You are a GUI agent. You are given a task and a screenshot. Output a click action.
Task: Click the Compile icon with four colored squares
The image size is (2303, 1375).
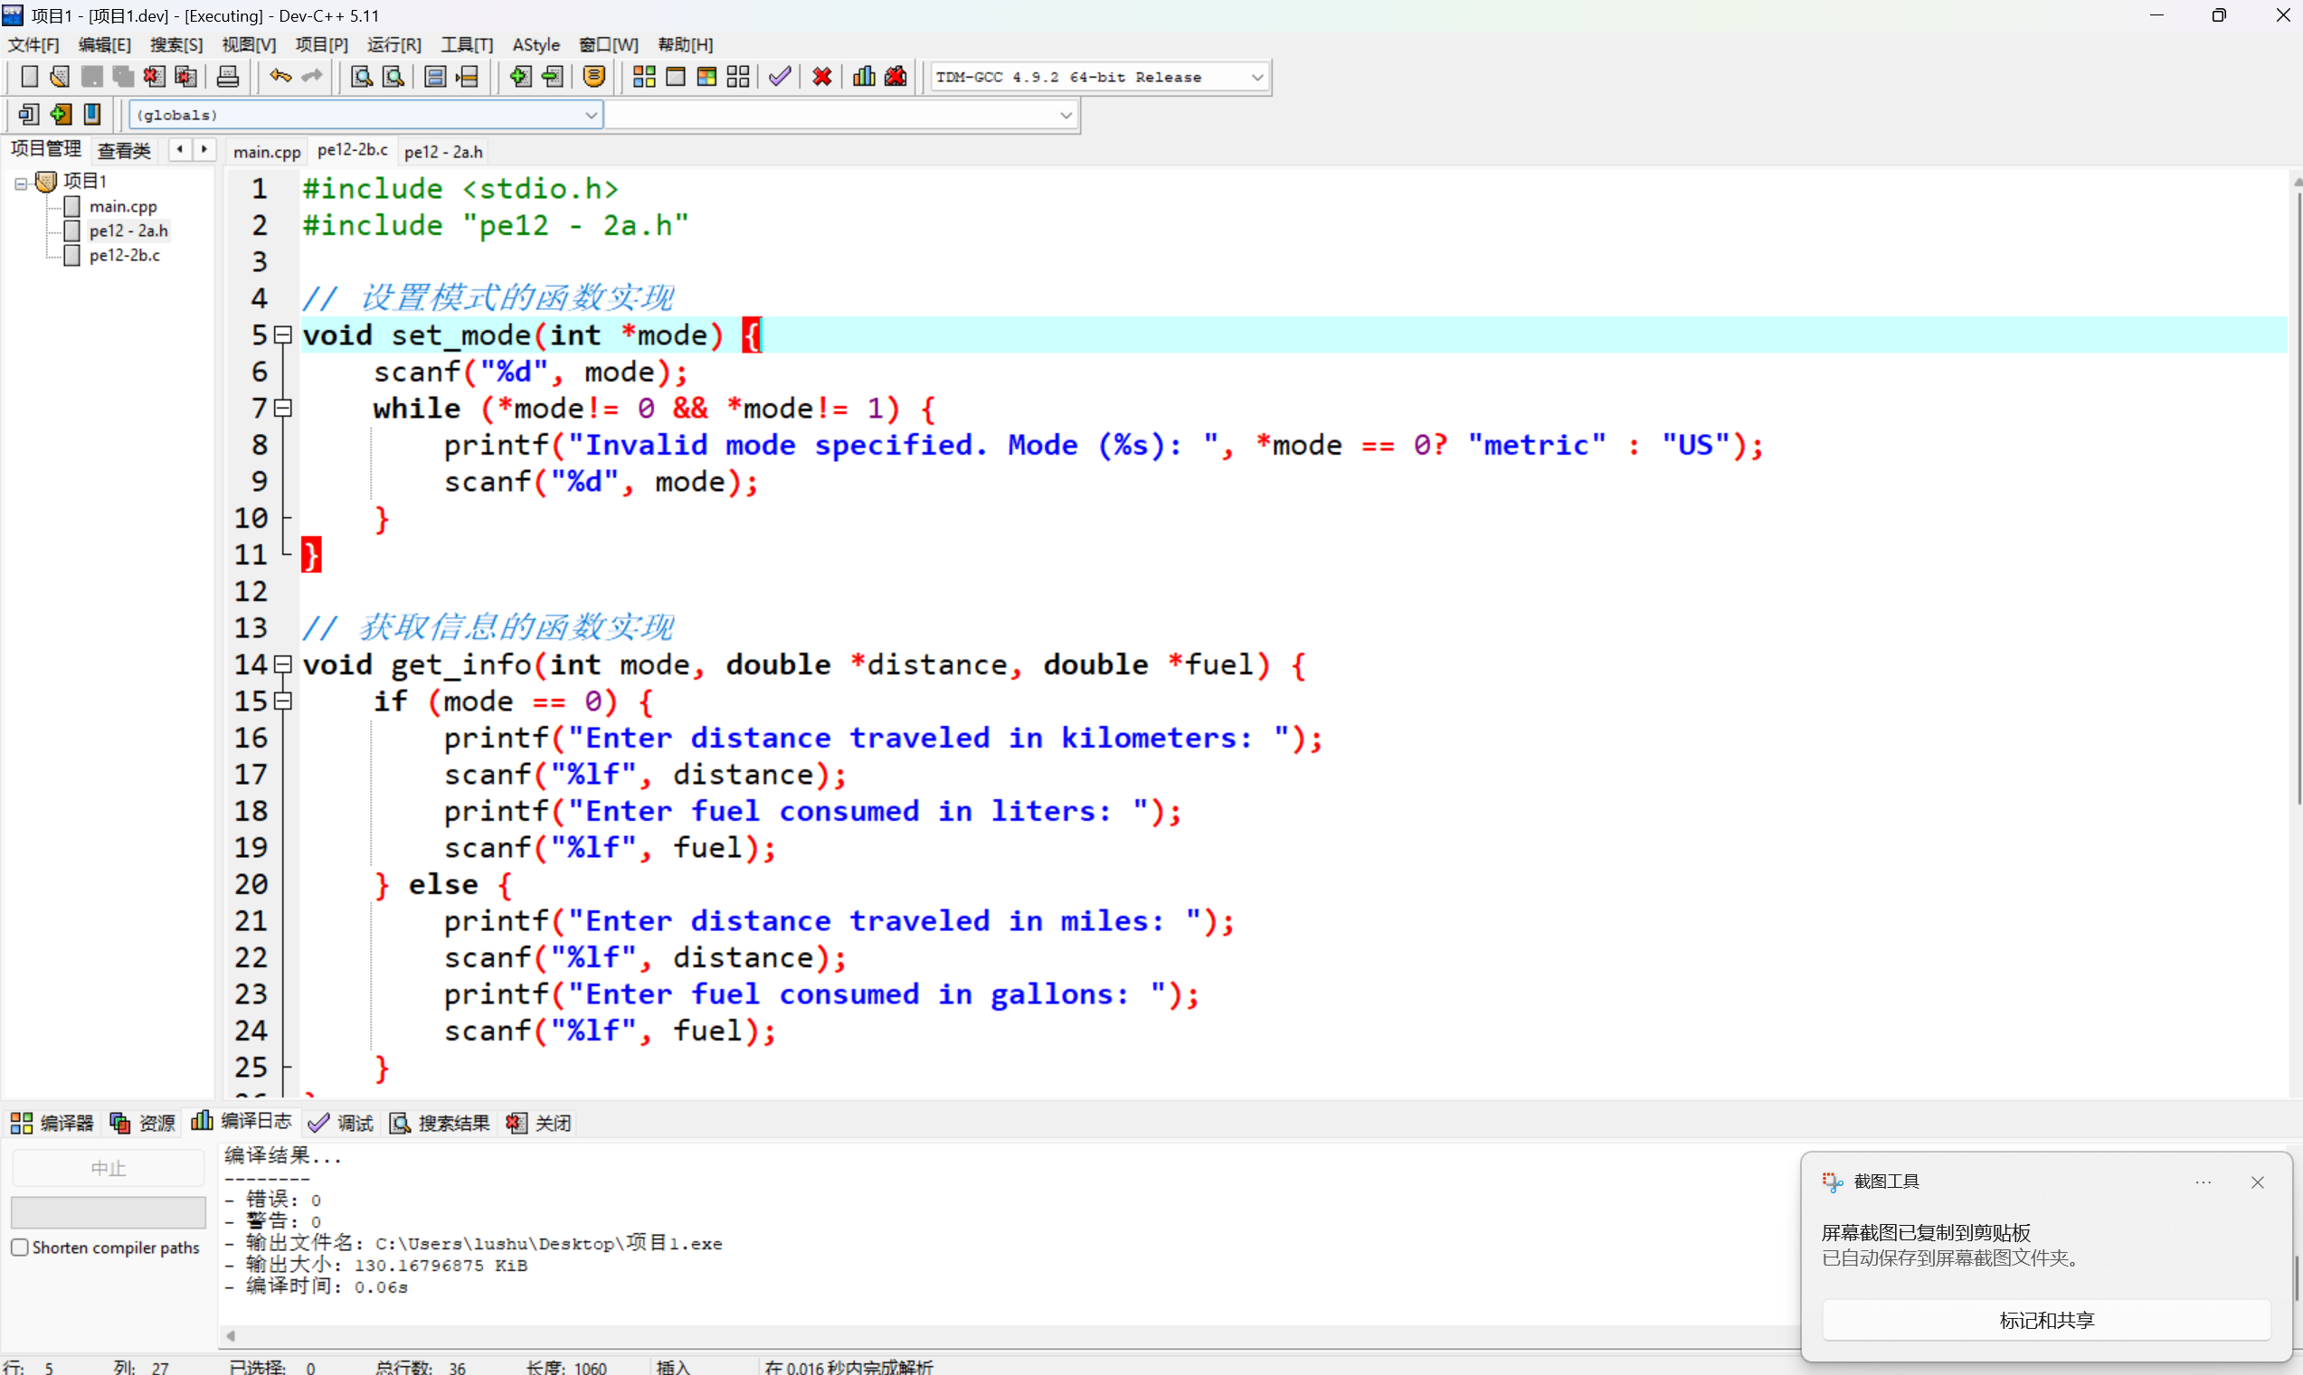[643, 77]
